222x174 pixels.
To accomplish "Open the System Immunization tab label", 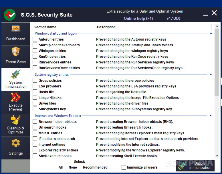I will click(x=15, y=84).
